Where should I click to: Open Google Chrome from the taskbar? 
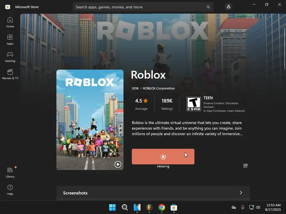coord(162,207)
